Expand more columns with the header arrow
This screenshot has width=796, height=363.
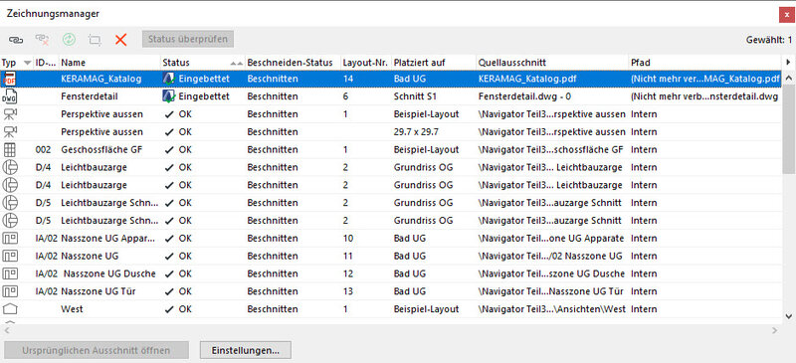788,63
